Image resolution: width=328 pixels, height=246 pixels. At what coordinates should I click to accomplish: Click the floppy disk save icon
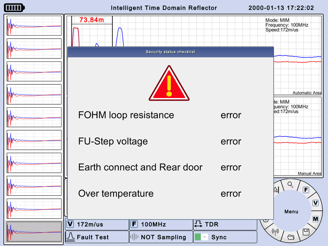coord(306,232)
